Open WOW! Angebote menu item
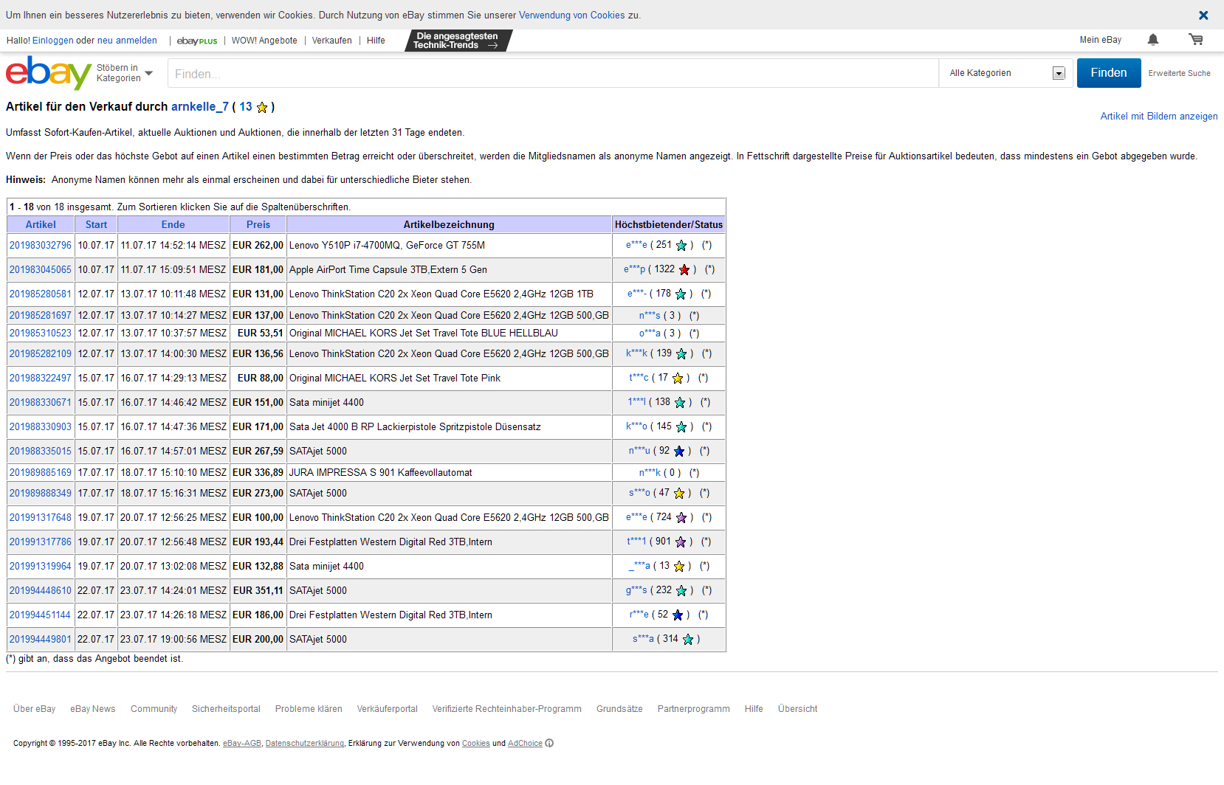Viewport: 1224px width, 785px height. pyautogui.click(x=264, y=41)
